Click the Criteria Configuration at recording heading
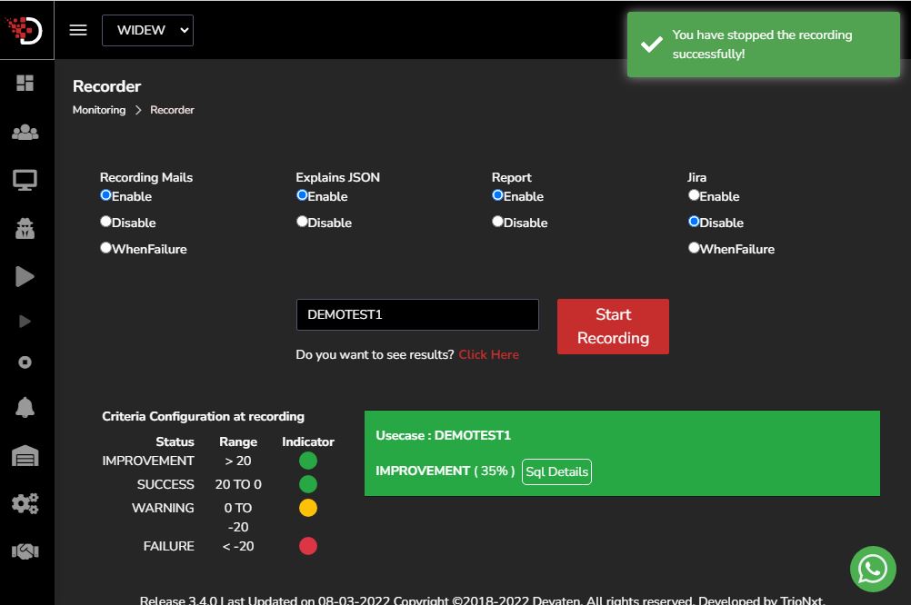This screenshot has height=605, width=911. click(204, 416)
